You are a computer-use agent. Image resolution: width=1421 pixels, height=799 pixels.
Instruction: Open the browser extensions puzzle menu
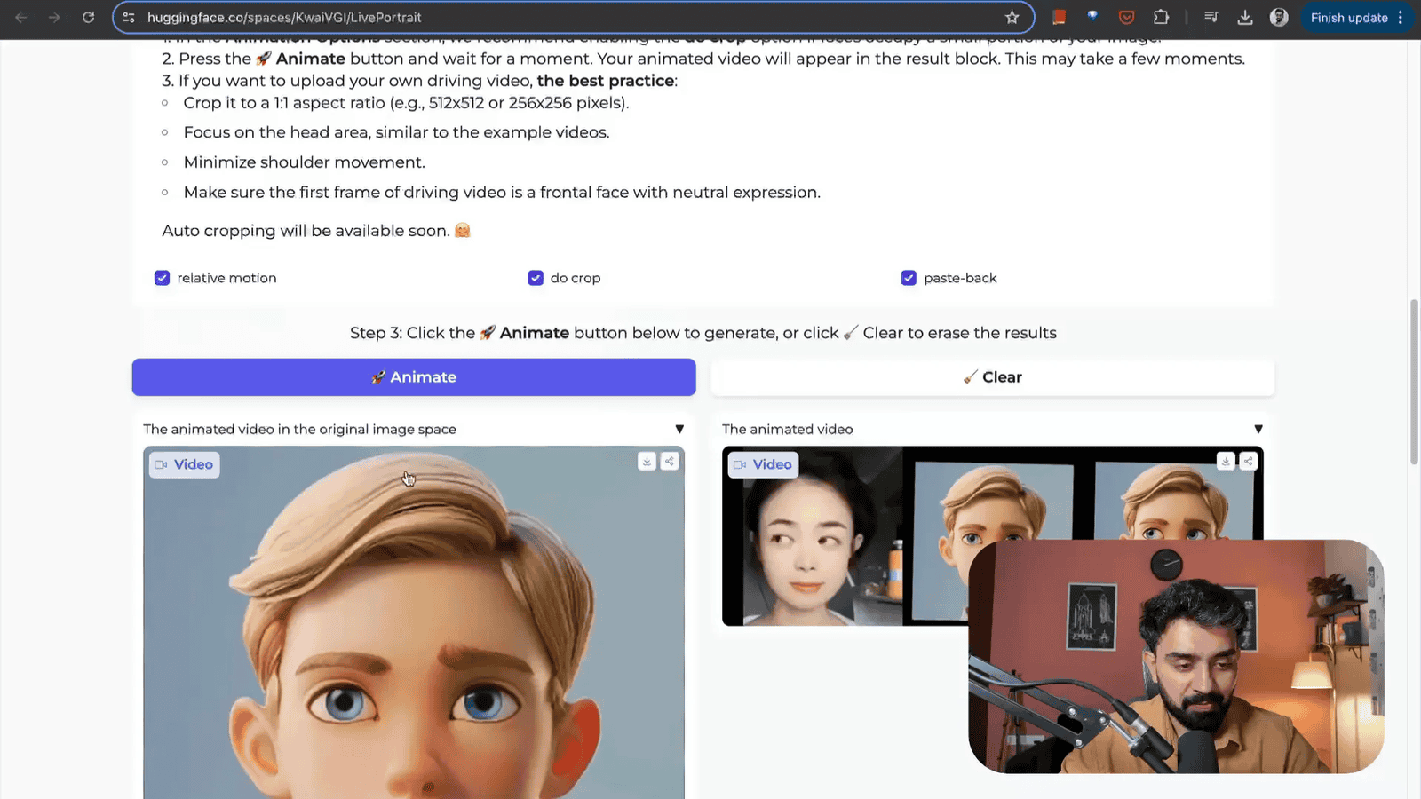pyautogui.click(x=1162, y=16)
